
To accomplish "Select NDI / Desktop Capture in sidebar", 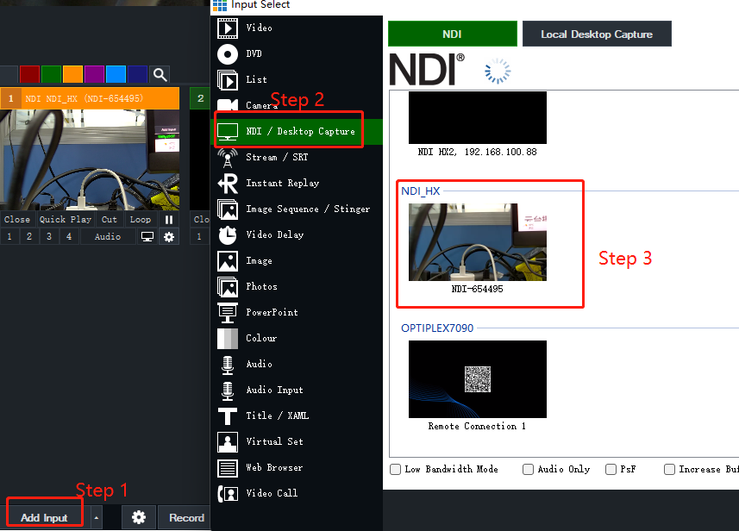I will point(299,131).
